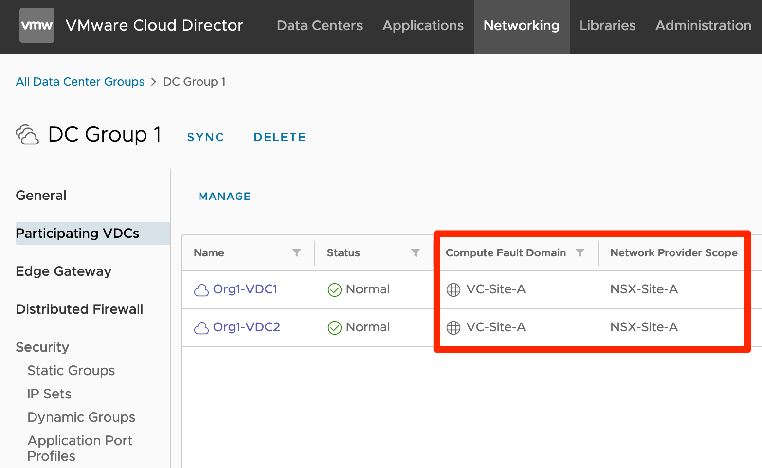Open the Administration tab

(x=703, y=26)
